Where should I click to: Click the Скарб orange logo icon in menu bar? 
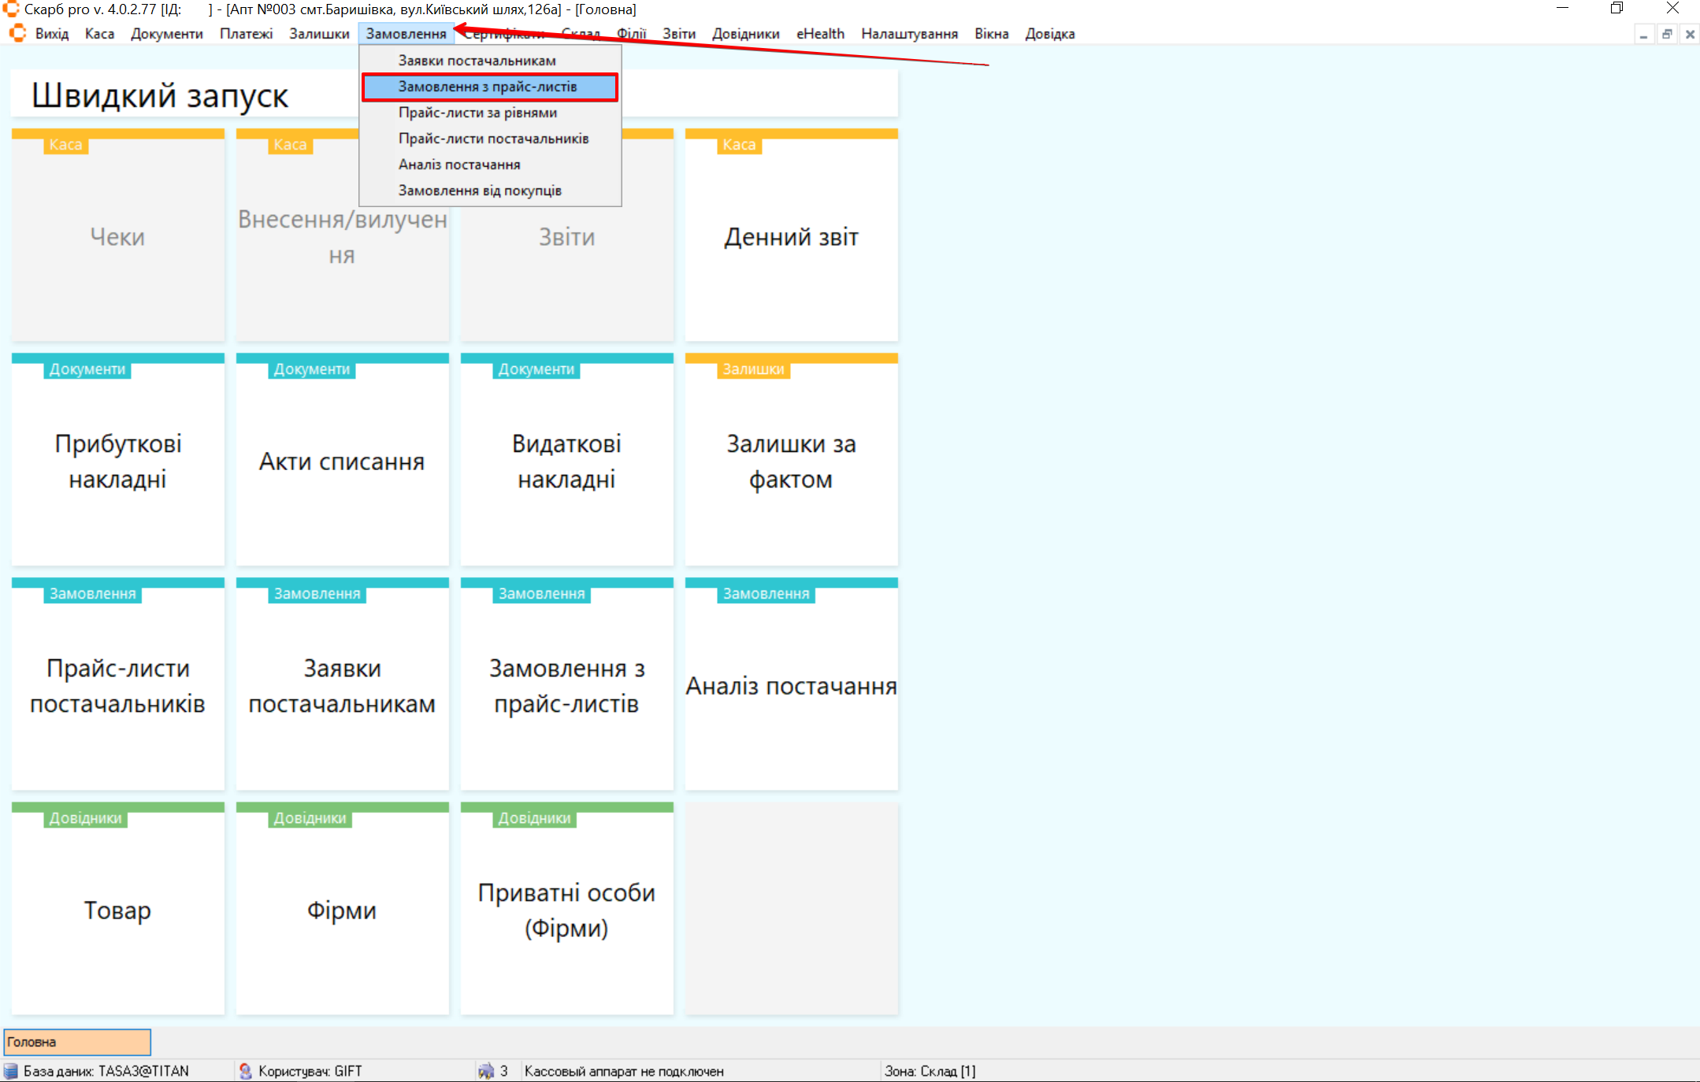(17, 34)
